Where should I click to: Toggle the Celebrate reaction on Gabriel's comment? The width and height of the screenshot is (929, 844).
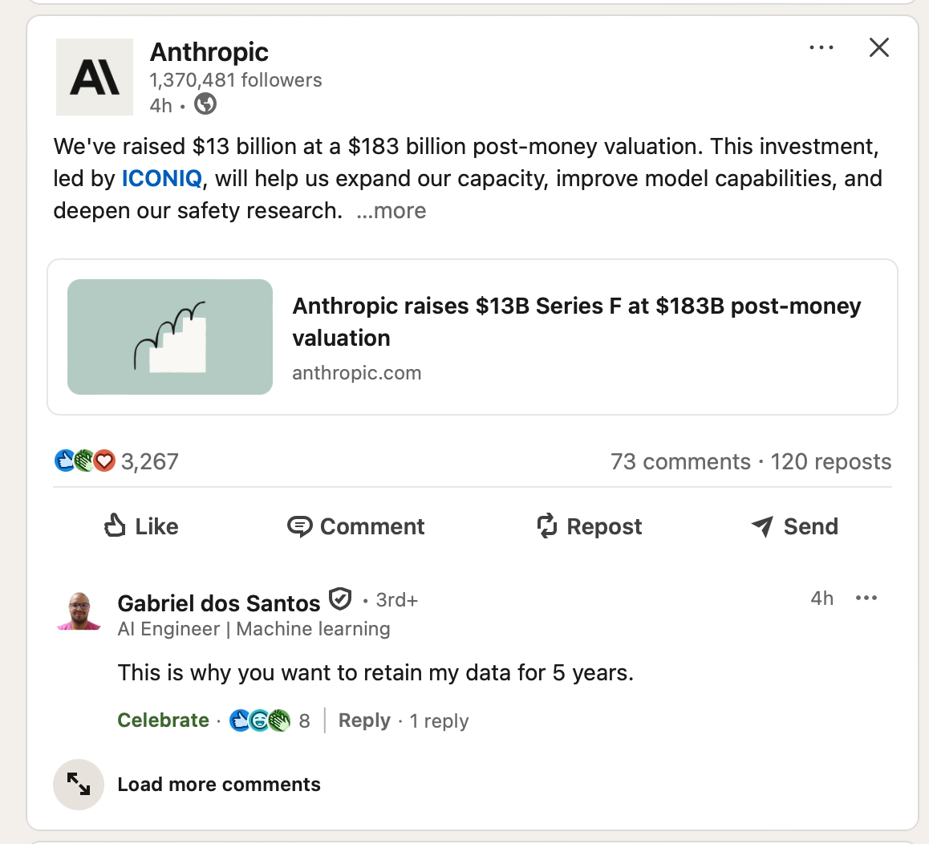click(164, 720)
